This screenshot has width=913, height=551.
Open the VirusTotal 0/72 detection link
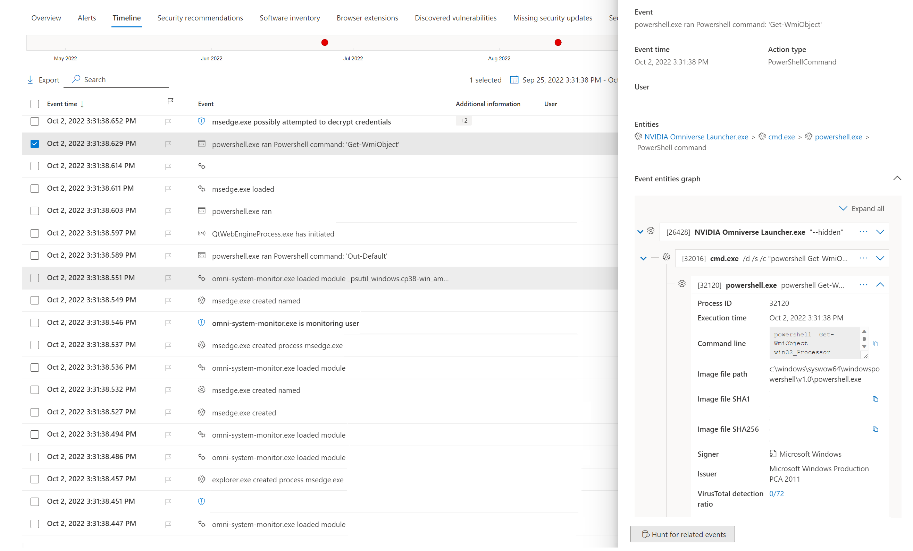click(776, 494)
